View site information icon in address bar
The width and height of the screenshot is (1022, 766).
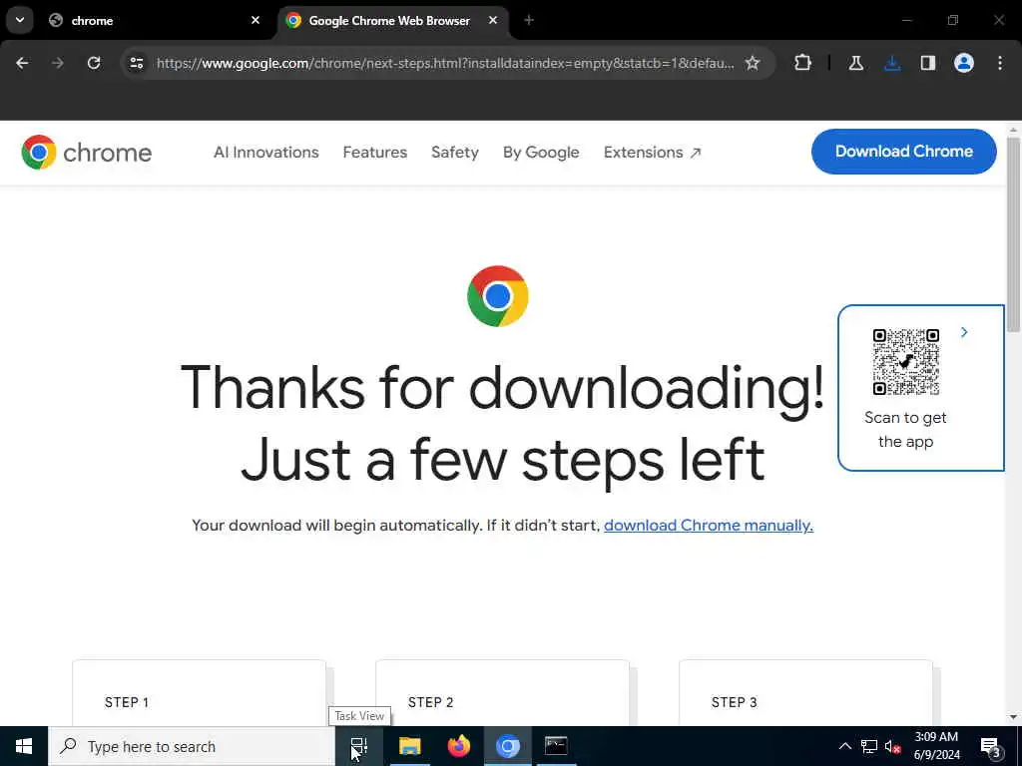click(x=136, y=63)
